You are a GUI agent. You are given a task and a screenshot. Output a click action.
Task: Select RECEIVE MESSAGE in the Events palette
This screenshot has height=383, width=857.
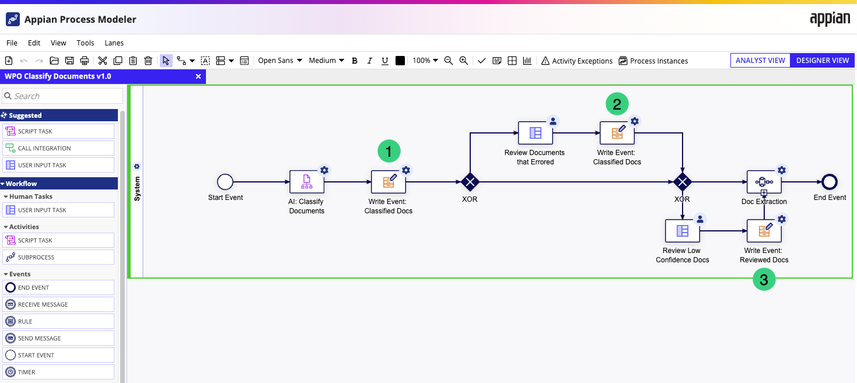point(58,304)
